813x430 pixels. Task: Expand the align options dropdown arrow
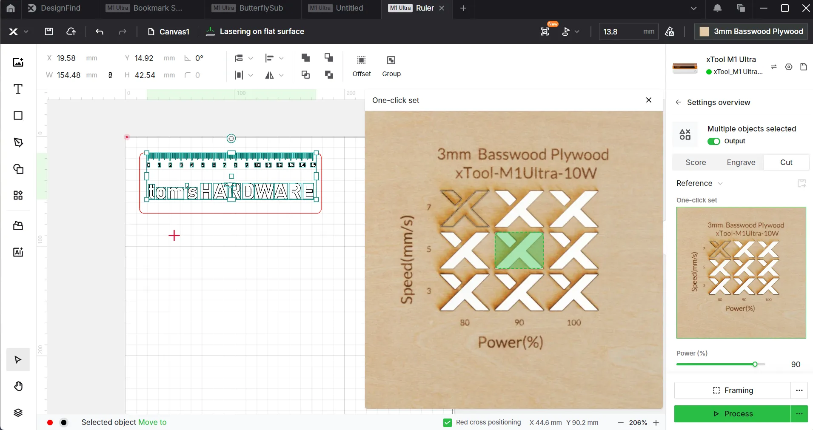click(281, 58)
